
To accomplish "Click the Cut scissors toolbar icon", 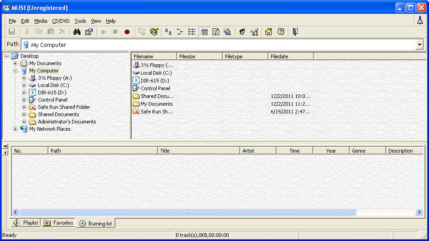I will point(27,32).
